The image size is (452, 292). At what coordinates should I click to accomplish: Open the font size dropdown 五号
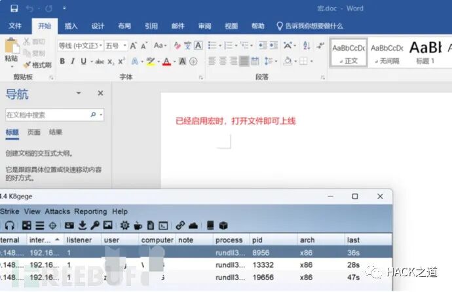[x=116, y=45]
